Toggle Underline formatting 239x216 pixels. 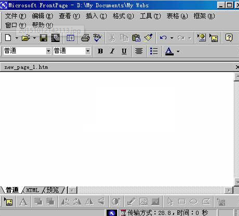[124, 51]
